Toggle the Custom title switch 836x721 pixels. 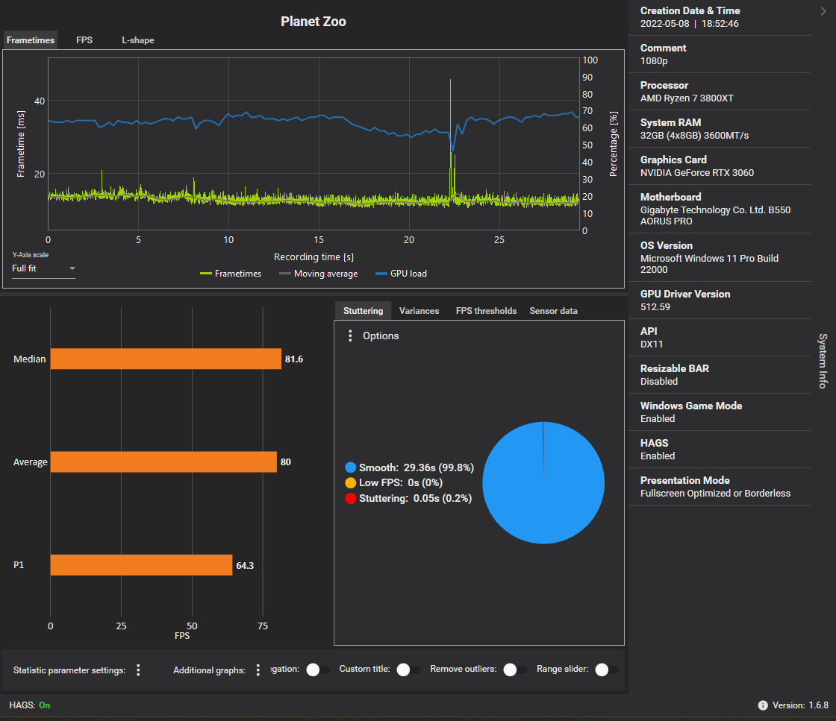(408, 670)
